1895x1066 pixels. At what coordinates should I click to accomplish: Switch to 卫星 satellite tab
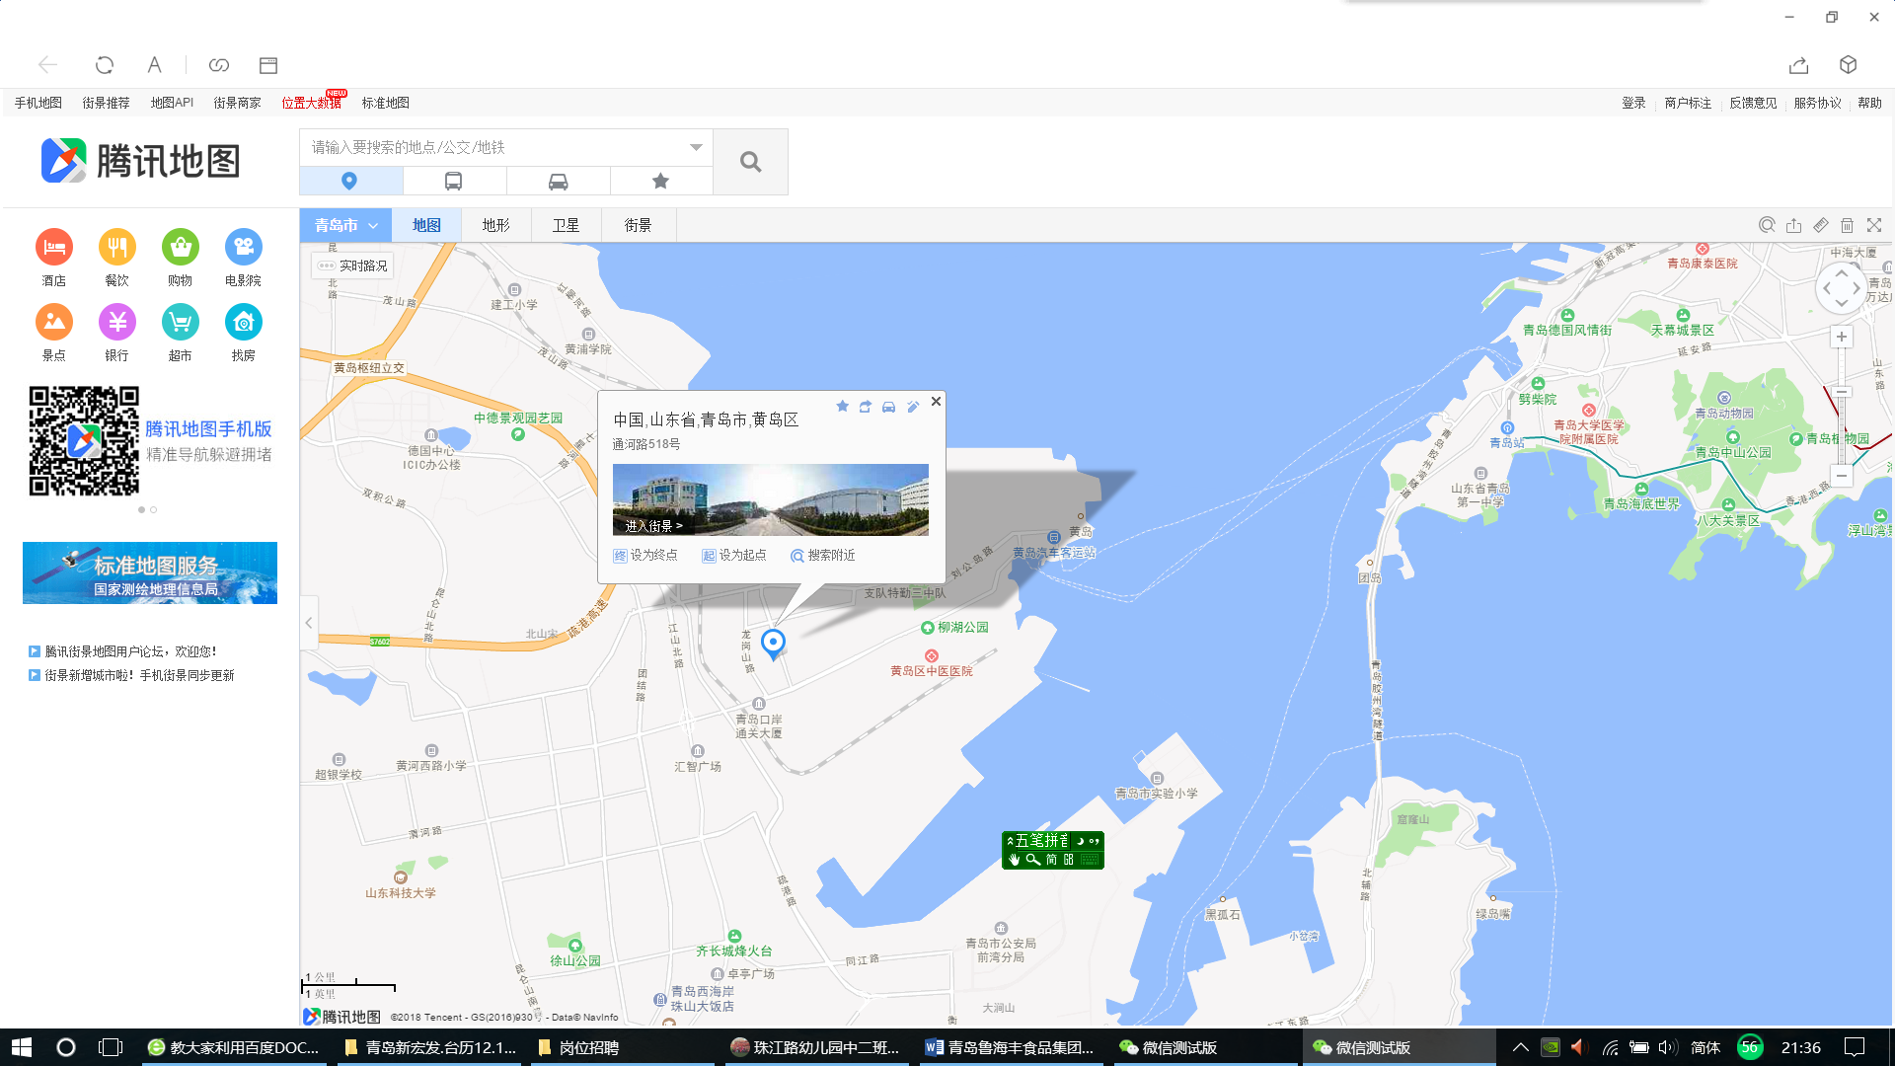tap(566, 225)
